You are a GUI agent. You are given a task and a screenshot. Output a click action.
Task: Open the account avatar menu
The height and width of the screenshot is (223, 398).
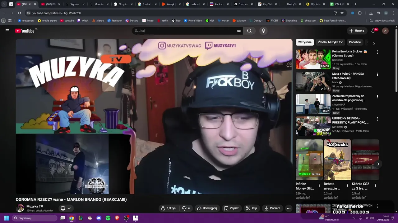(x=385, y=31)
